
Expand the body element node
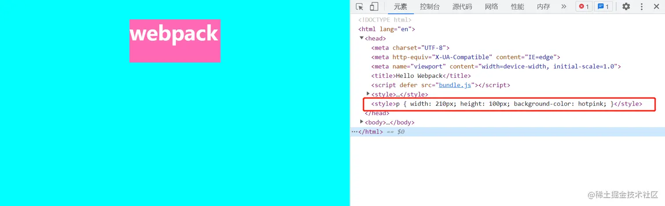click(x=362, y=122)
